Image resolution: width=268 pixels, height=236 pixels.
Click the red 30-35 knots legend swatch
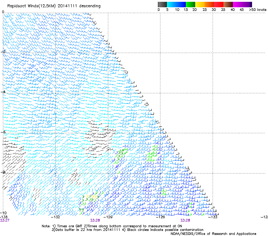point(219,4)
